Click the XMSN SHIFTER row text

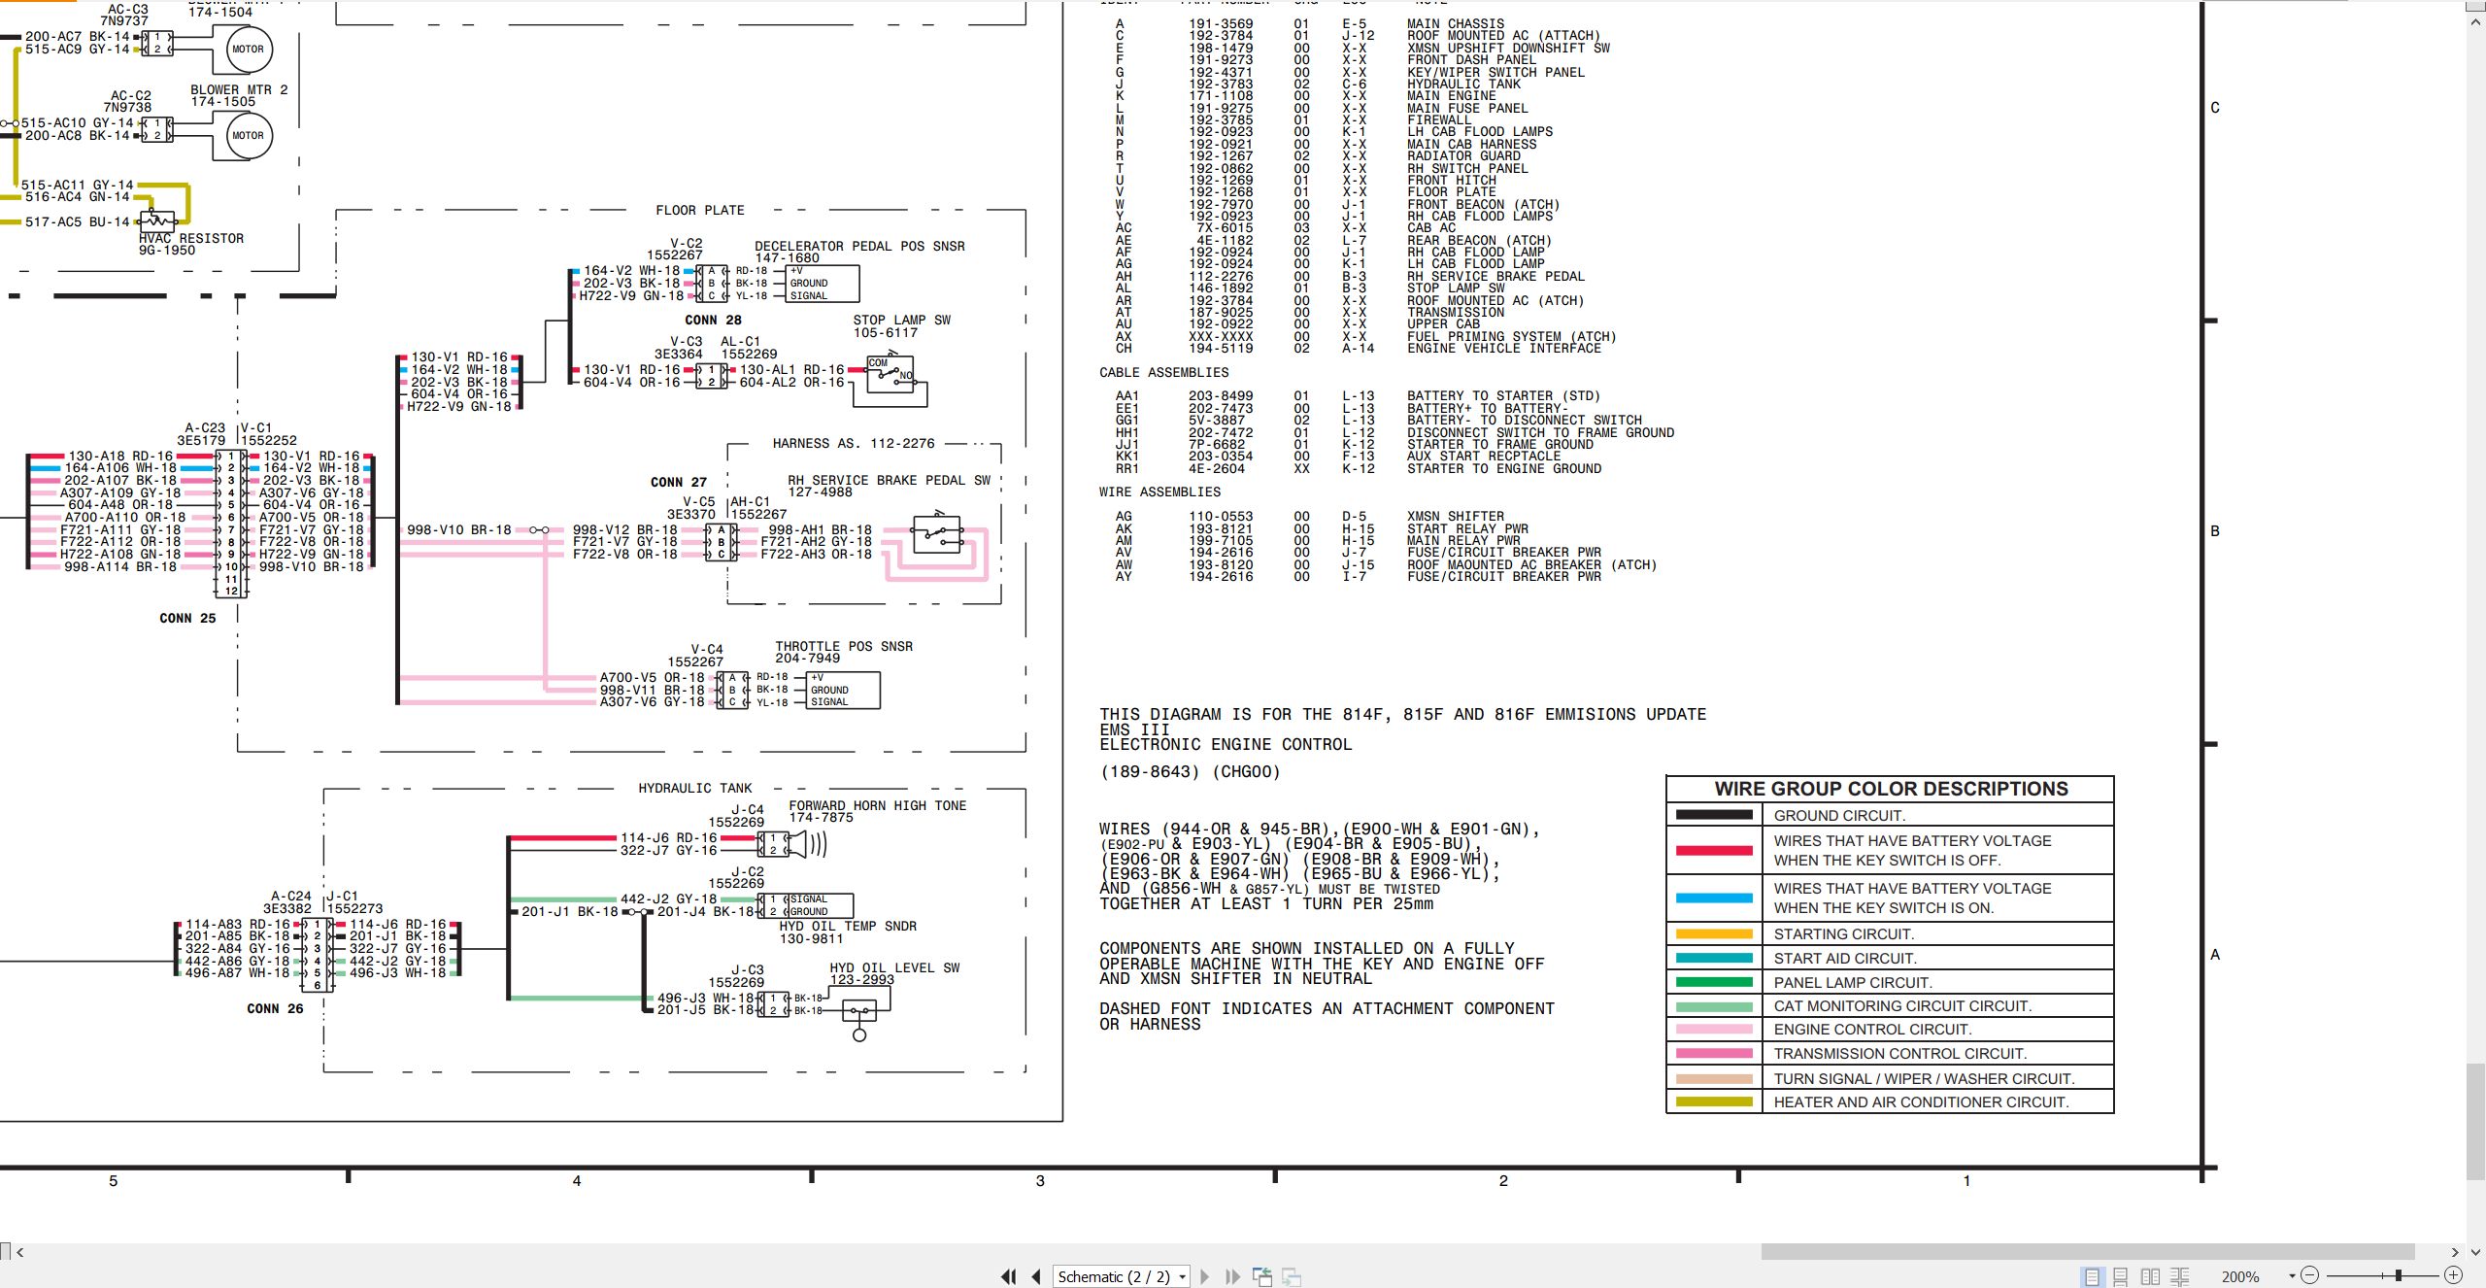pos(1456,516)
